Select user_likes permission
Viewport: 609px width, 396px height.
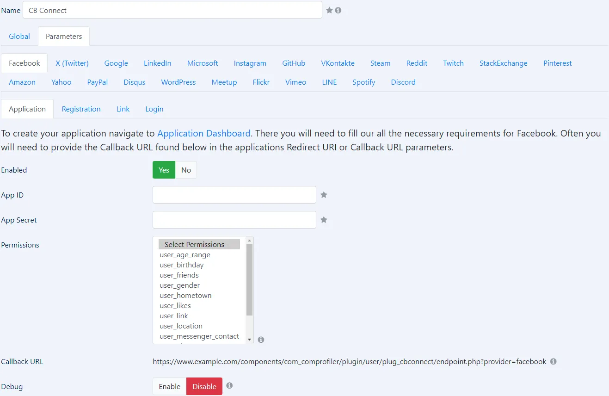(x=199, y=306)
